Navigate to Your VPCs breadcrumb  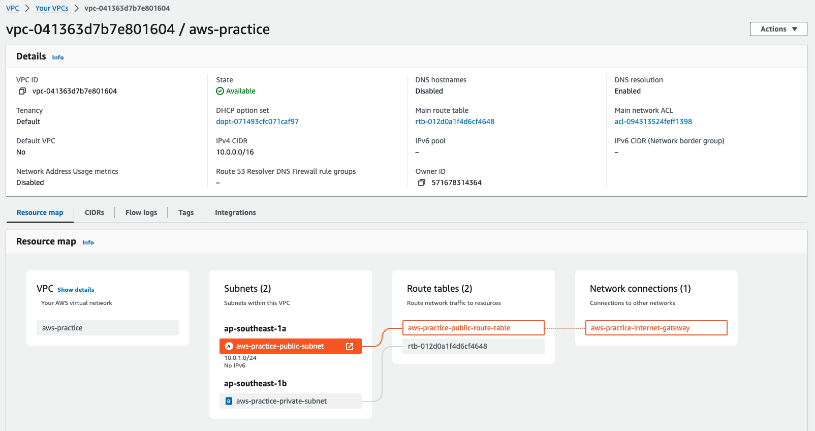coord(52,8)
